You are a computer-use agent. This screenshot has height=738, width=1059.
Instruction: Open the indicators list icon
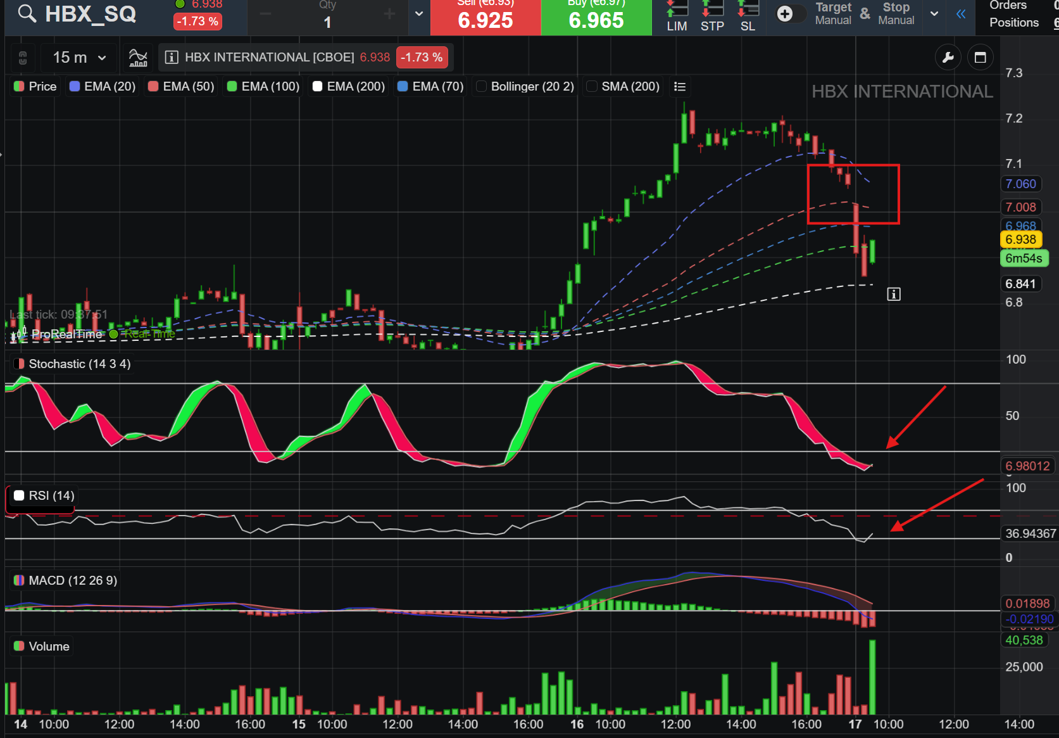[x=680, y=87]
